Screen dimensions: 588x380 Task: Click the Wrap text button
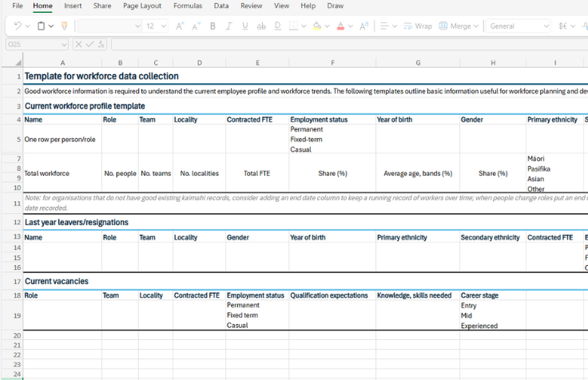click(418, 26)
